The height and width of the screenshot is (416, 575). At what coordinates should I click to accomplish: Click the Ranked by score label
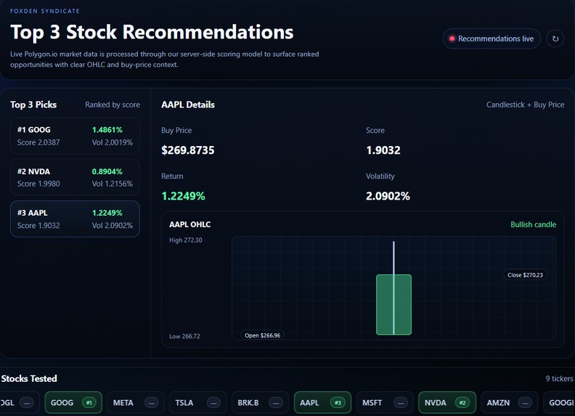pos(113,105)
